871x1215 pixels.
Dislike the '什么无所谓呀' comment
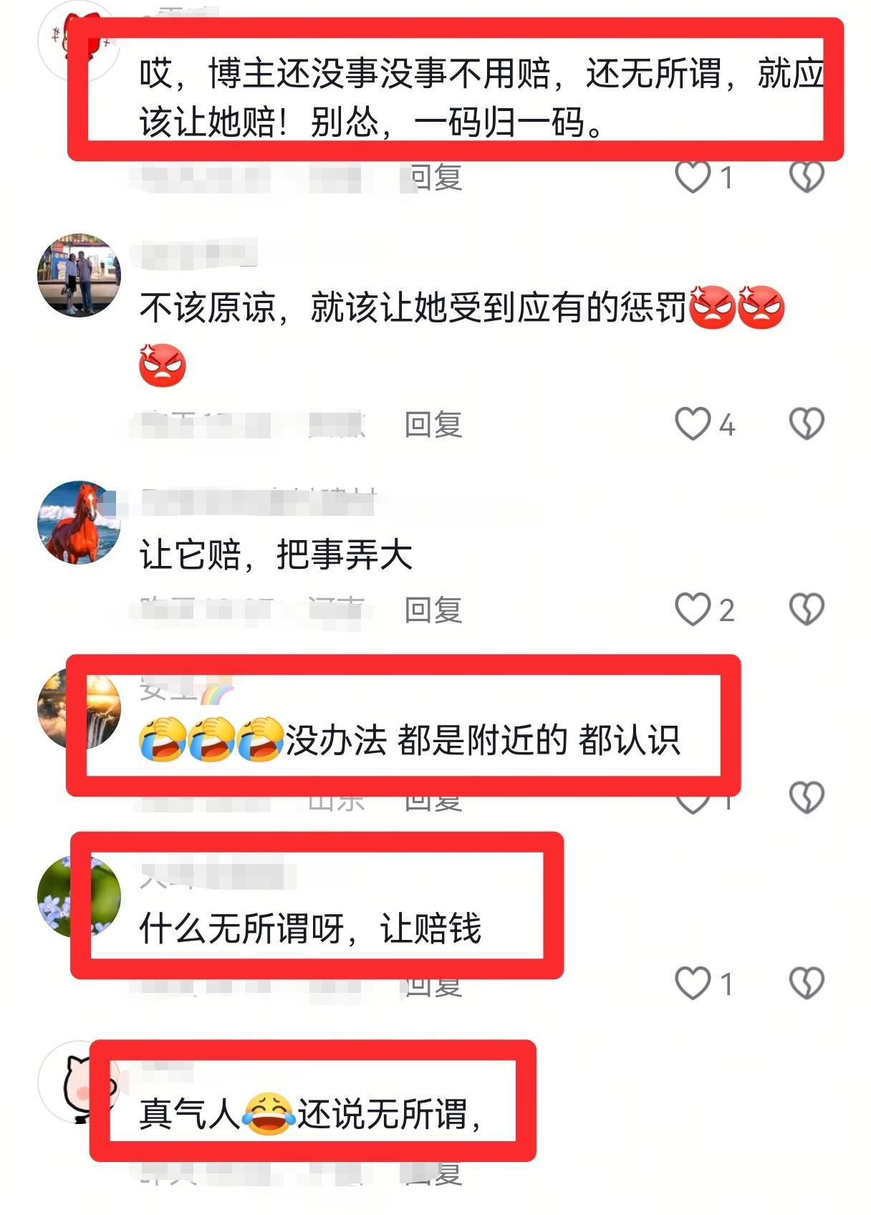coord(807,983)
